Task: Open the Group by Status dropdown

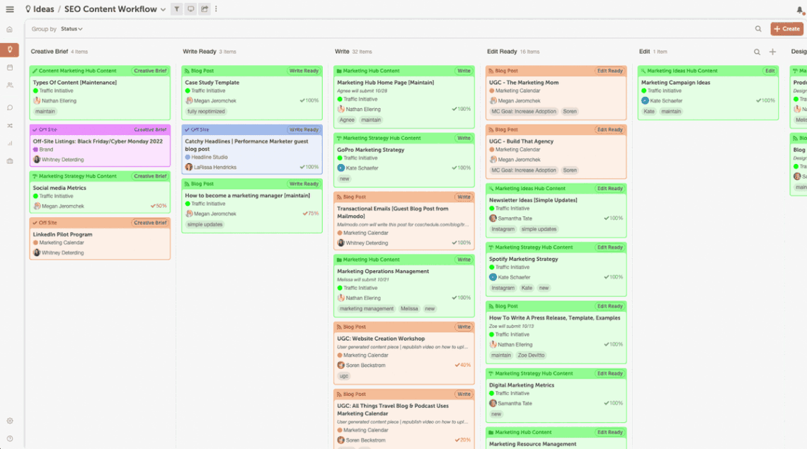Action: pyautogui.click(x=71, y=28)
